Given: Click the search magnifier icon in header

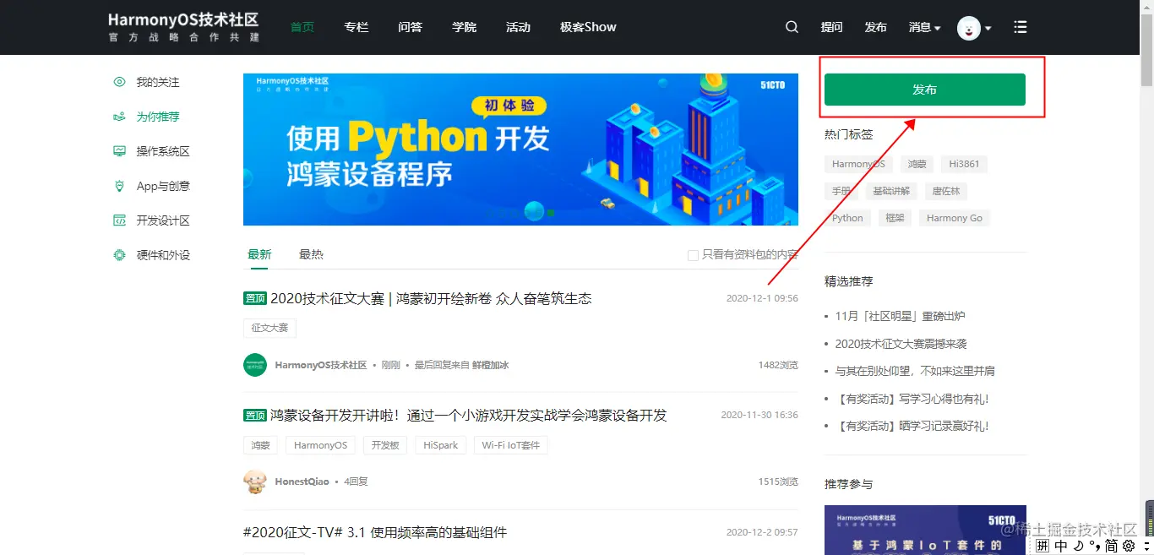Looking at the screenshot, I should tap(792, 27).
